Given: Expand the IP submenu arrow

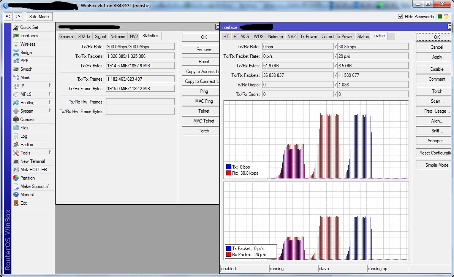Looking at the screenshot, I should pyautogui.click(x=50, y=86).
